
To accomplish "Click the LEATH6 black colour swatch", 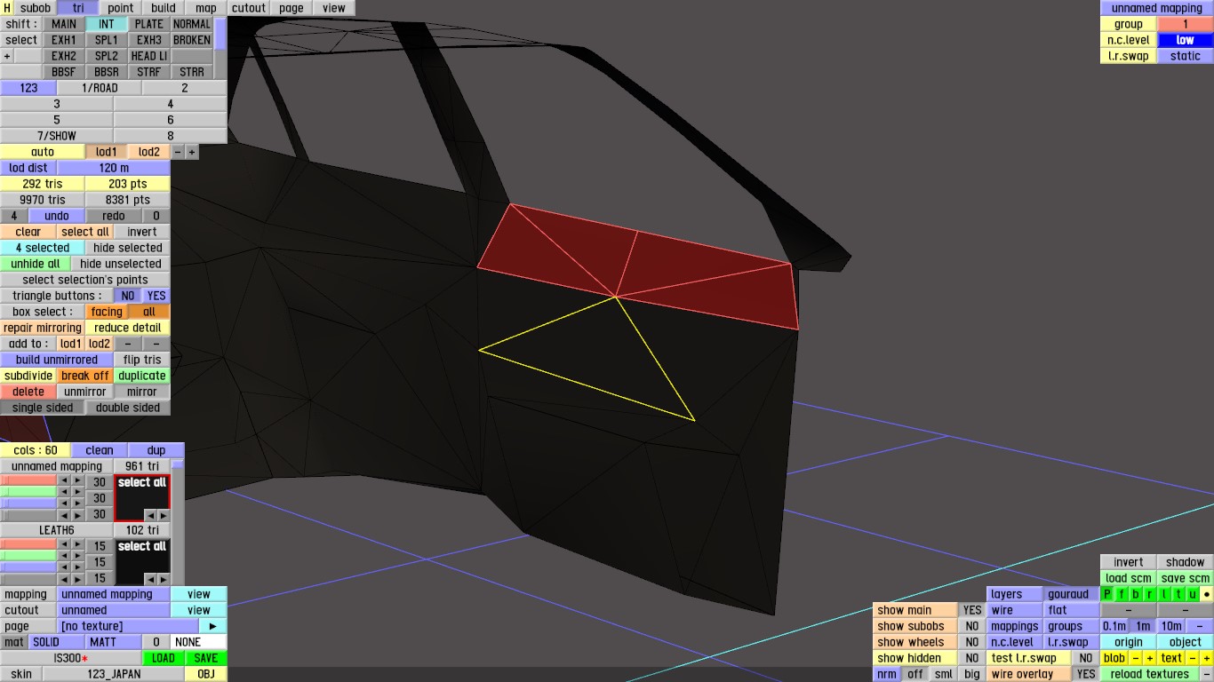I will pos(142,561).
